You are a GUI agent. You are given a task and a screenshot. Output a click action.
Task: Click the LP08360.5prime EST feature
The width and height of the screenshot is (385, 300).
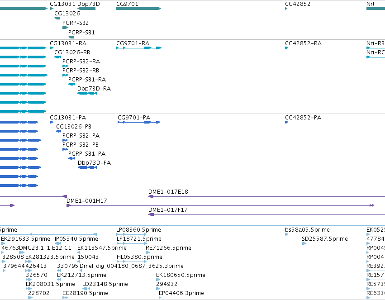[132, 234]
